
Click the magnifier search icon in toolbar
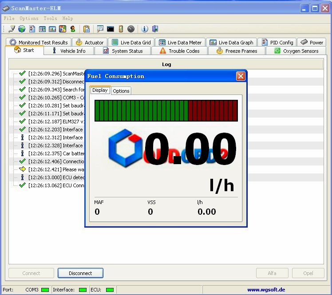click(x=100, y=29)
